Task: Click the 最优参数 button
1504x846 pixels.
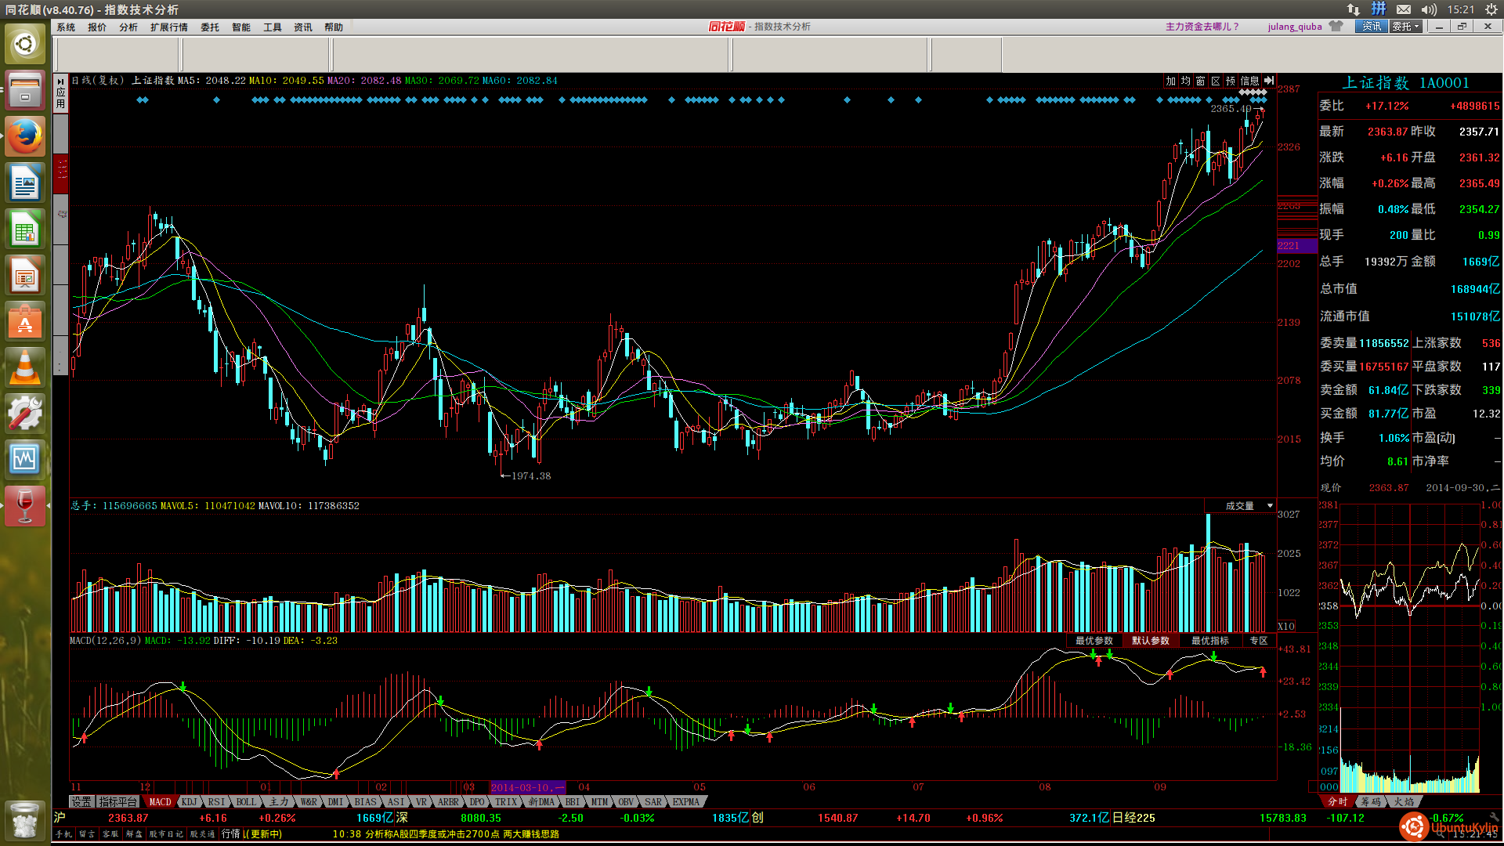Action: tap(1094, 641)
